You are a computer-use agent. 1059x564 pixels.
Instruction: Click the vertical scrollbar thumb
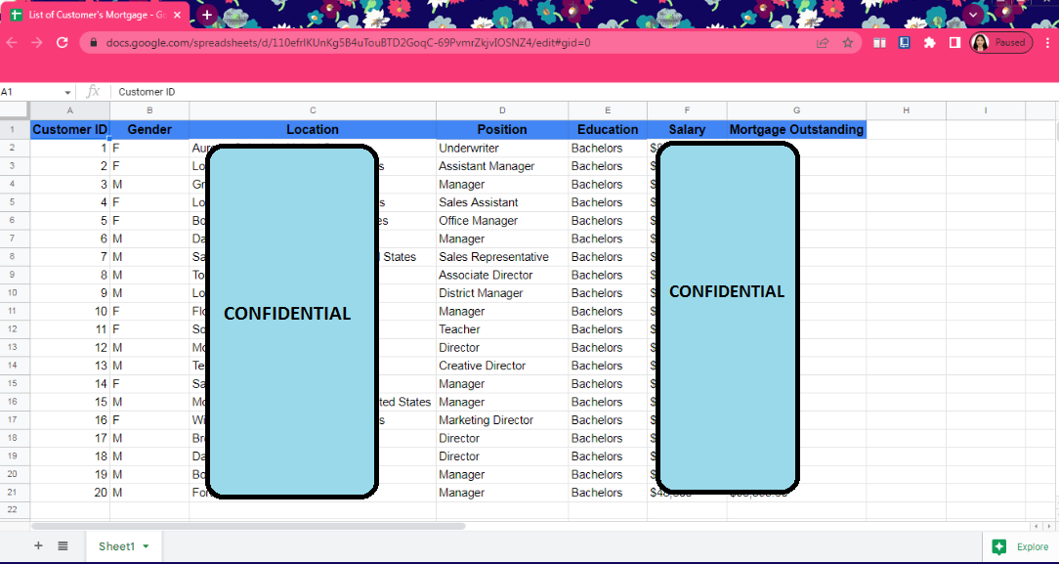coord(1056,129)
